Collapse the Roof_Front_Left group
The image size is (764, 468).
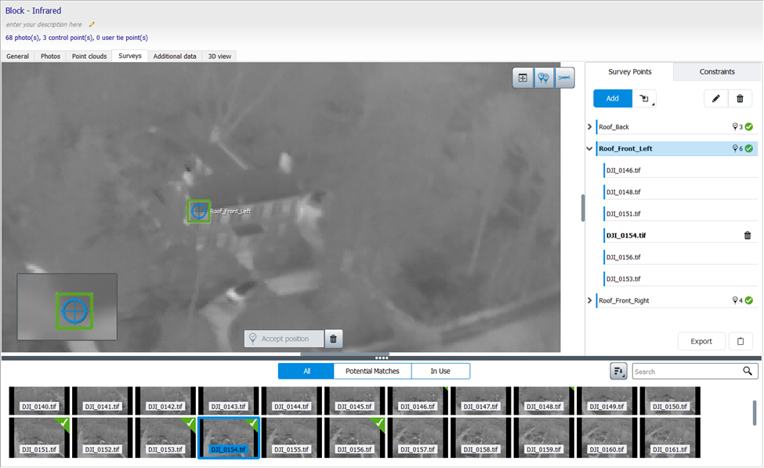(x=589, y=148)
